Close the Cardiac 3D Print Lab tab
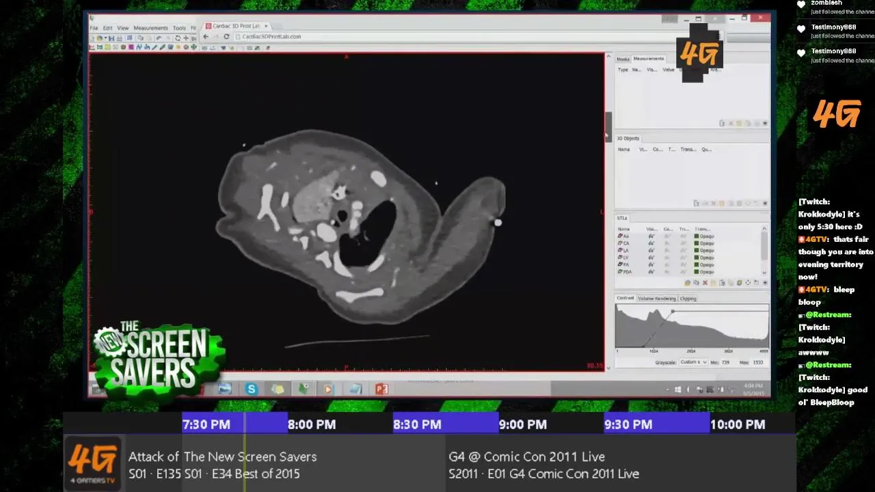 266,26
